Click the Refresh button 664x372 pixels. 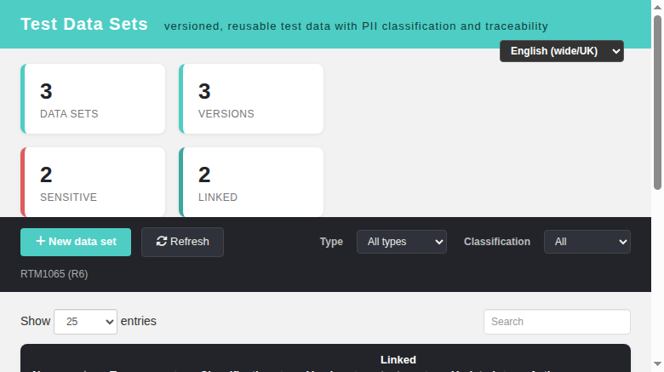pyautogui.click(x=182, y=242)
